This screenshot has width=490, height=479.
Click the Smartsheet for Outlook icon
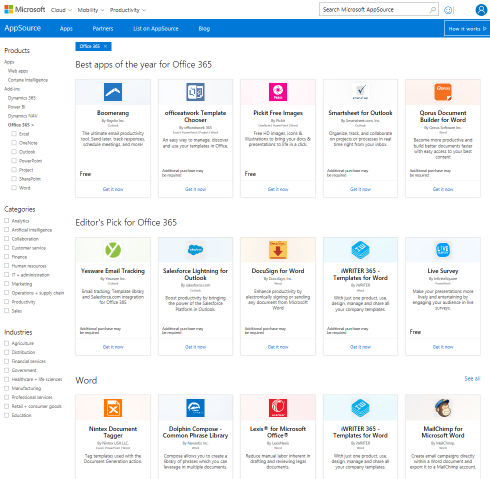point(360,92)
